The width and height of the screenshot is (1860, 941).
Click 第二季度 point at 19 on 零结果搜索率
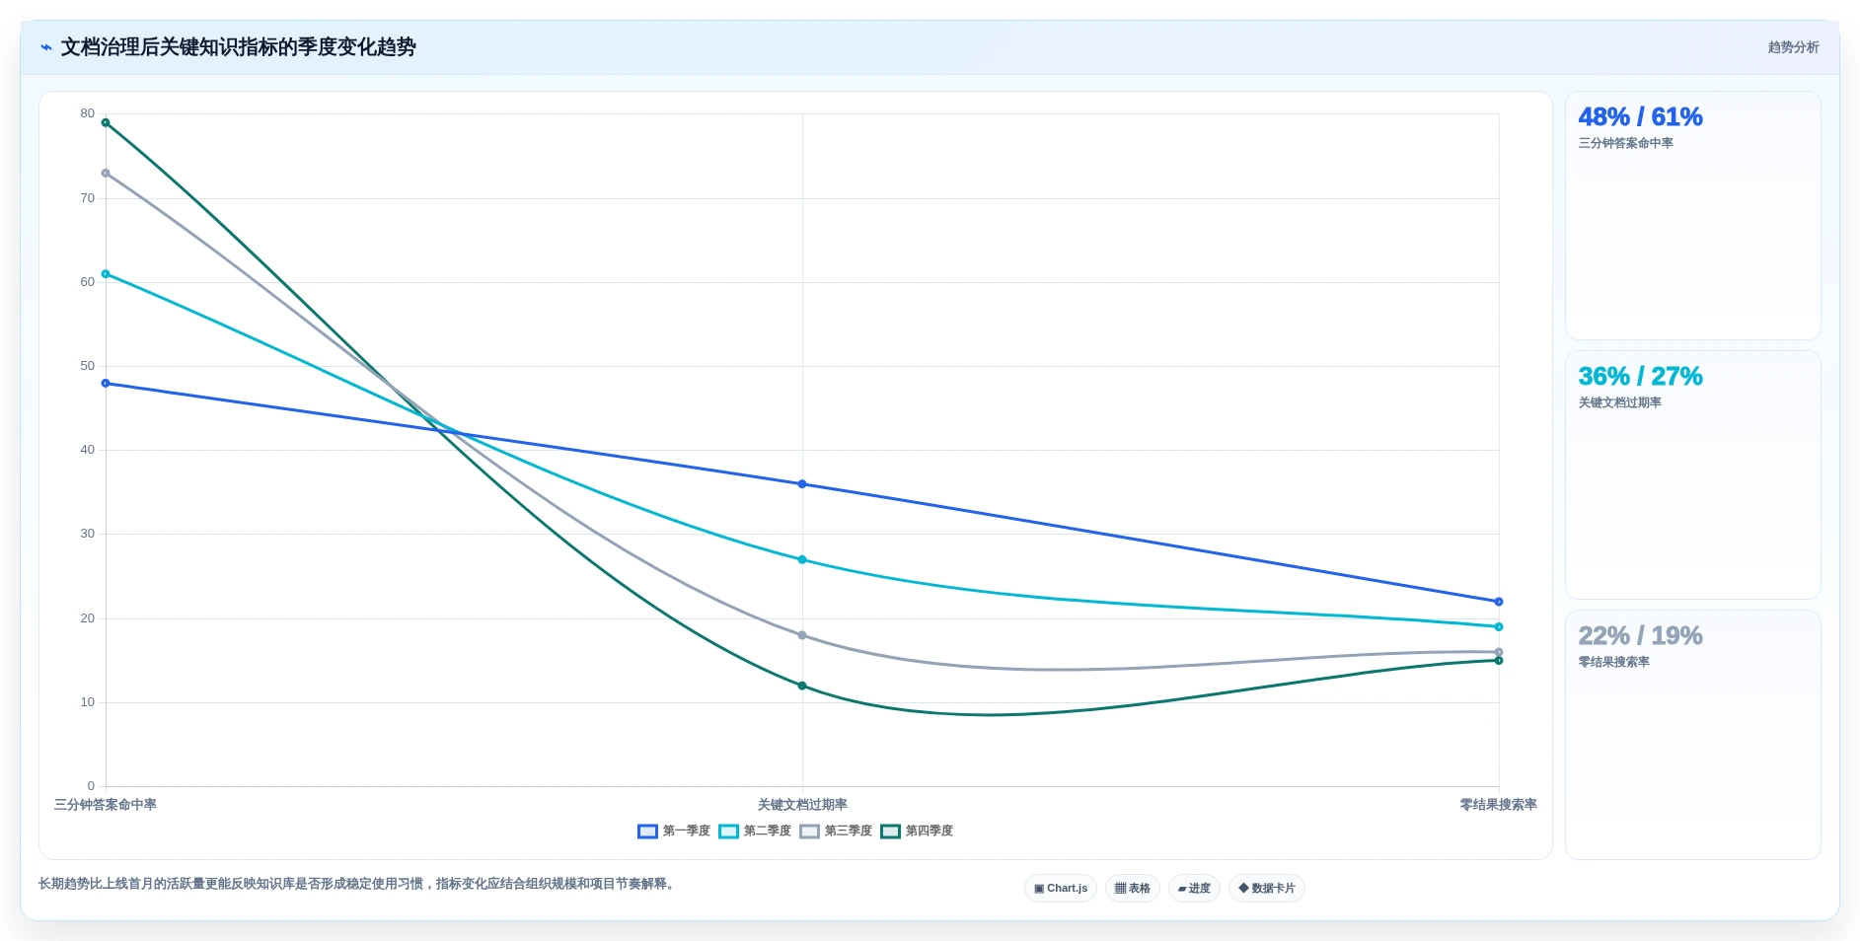(x=1499, y=626)
